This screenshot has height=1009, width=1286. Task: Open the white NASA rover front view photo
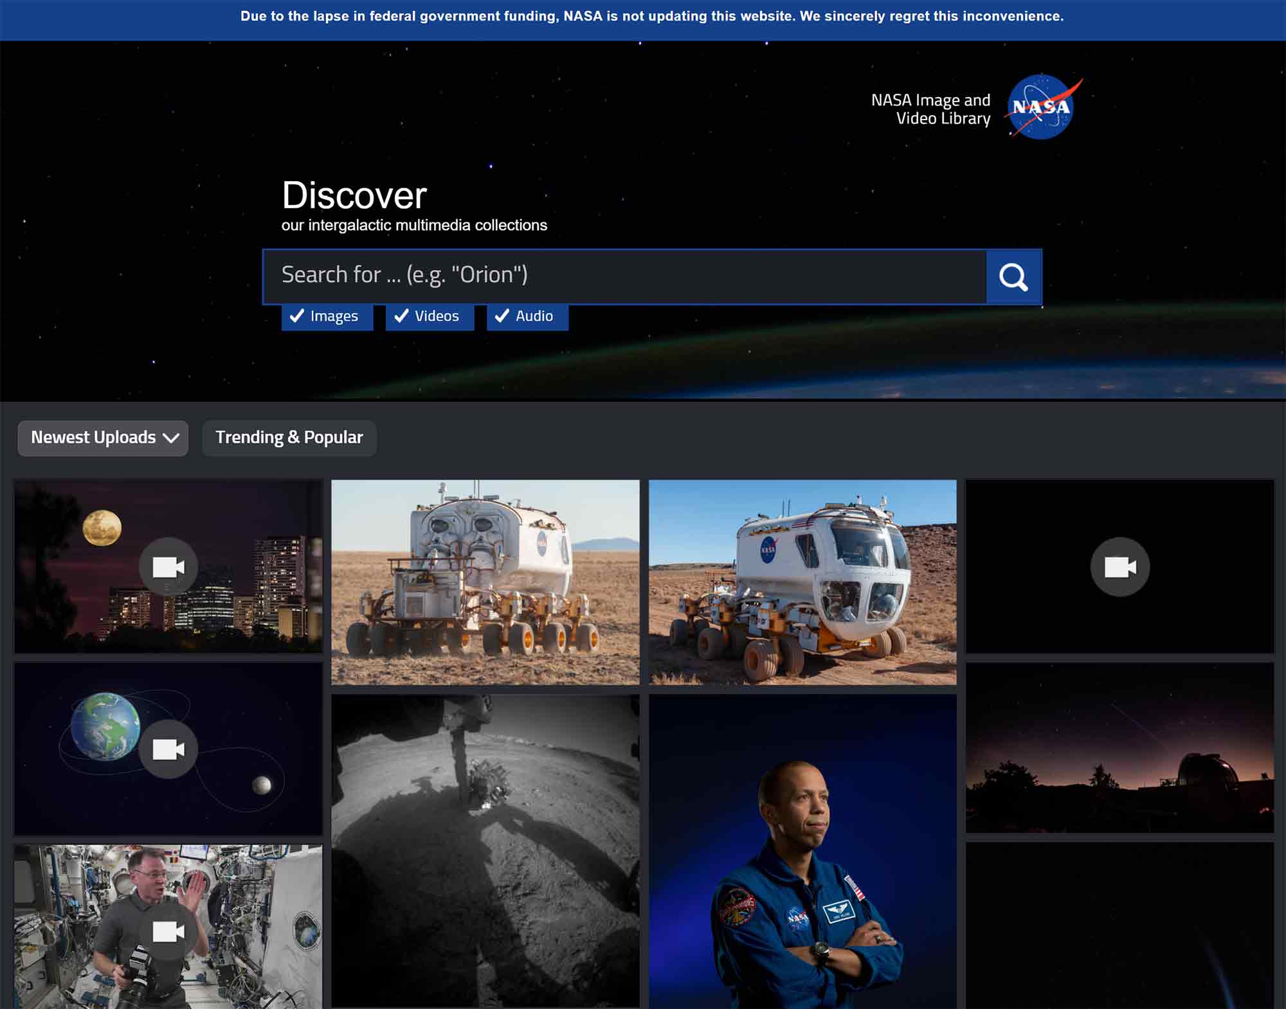(802, 582)
